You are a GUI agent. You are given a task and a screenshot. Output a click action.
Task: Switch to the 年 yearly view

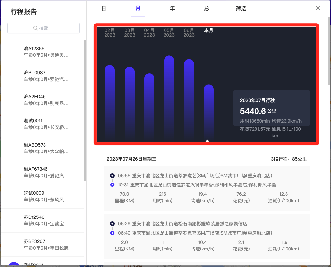point(172,8)
